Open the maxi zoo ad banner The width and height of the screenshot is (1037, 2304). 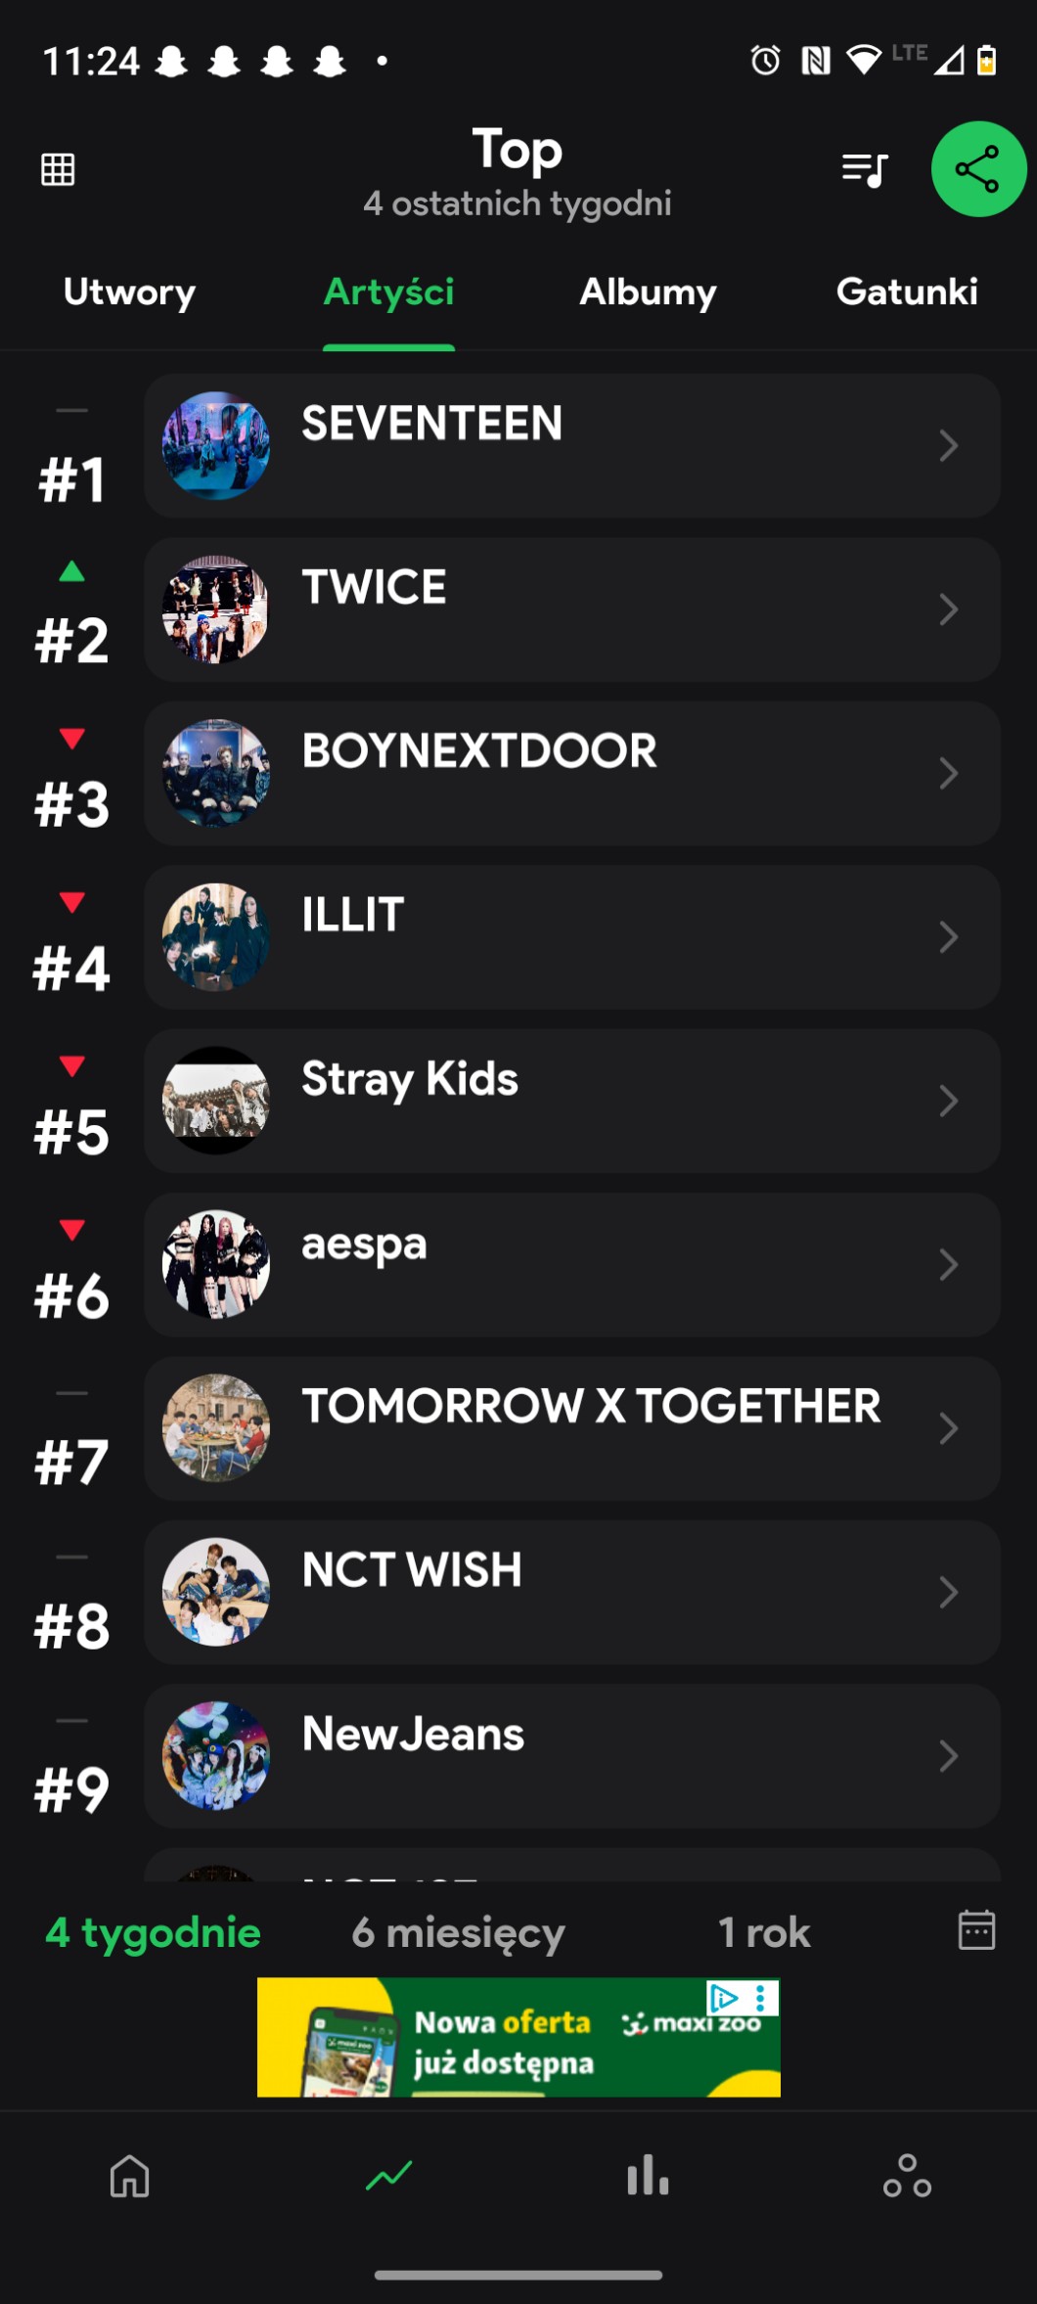518,2037
